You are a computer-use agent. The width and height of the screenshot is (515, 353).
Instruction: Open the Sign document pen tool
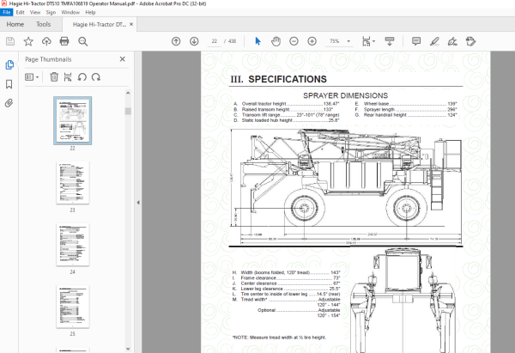(x=452, y=41)
